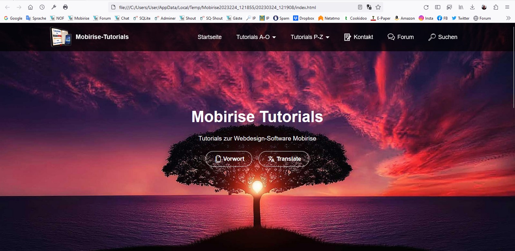Open the extensions puzzle piece icon
Screen dimensions: 515x251
click(496, 7)
